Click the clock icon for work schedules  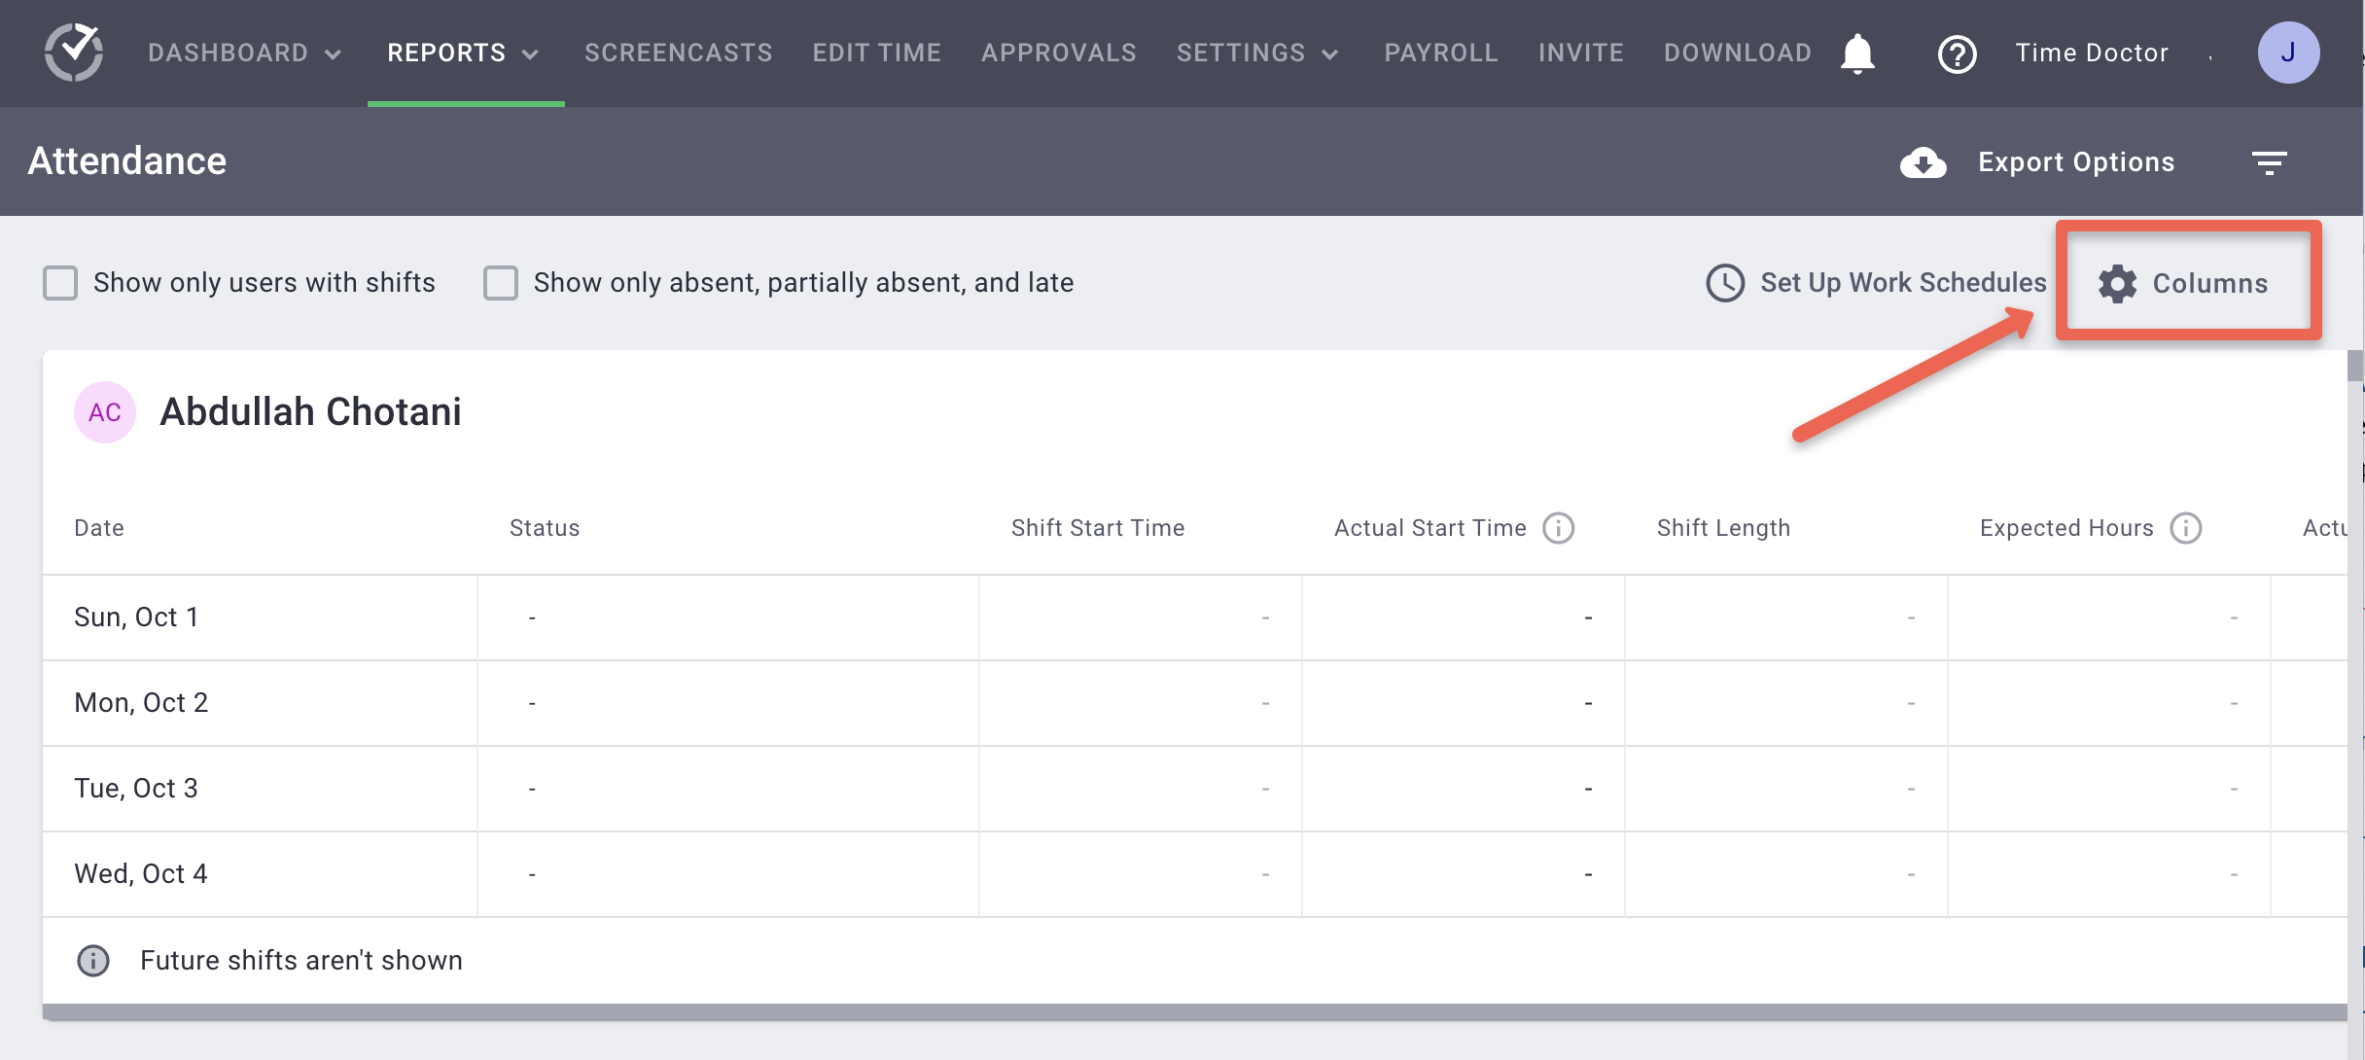pyautogui.click(x=1725, y=283)
